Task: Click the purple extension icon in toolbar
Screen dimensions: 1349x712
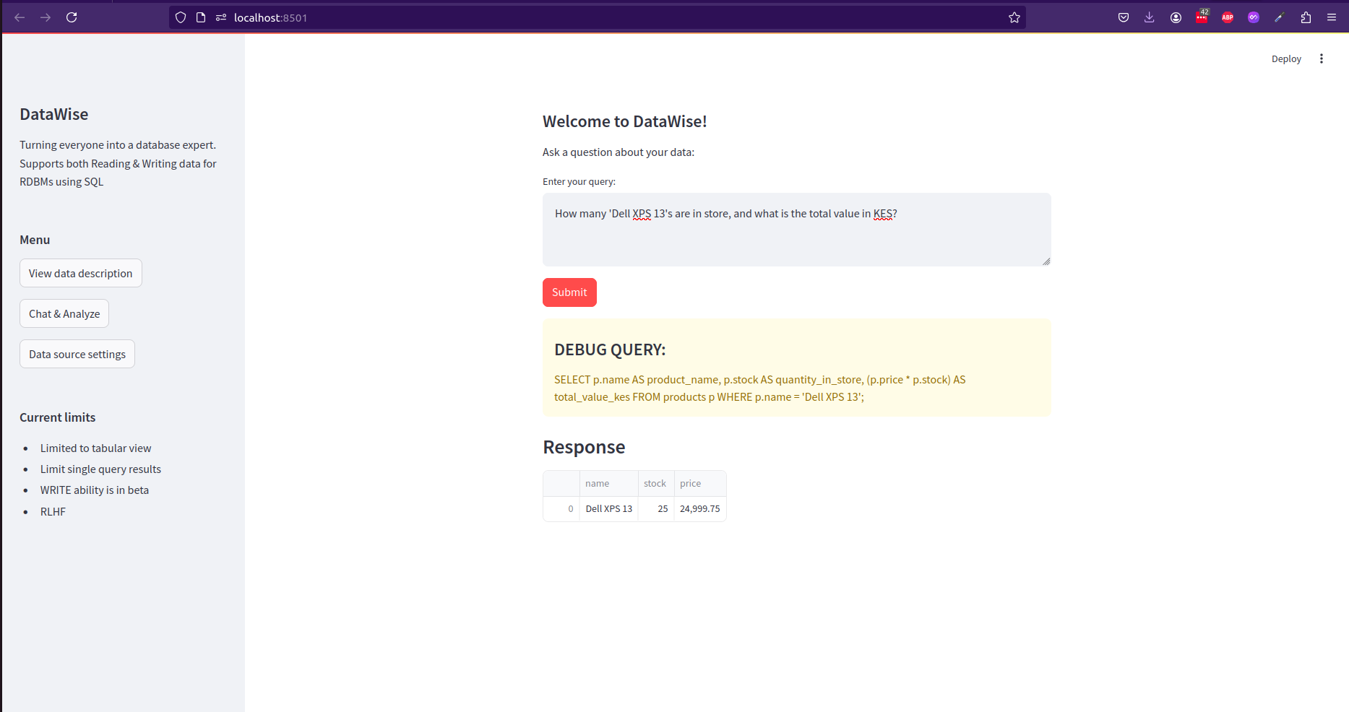Action: coord(1254,17)
